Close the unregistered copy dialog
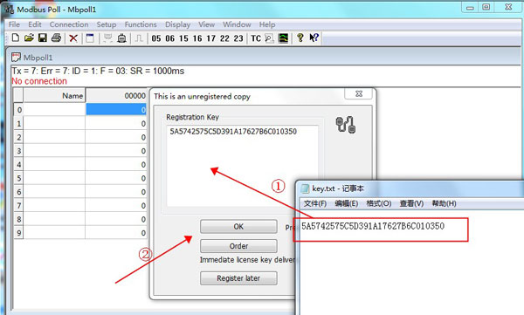Image resolution: width=524 pixels, height=315 pixels. (x=359, y=94)
